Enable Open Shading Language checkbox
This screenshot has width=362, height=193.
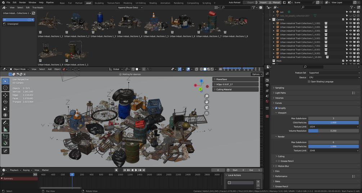[309, 81]
